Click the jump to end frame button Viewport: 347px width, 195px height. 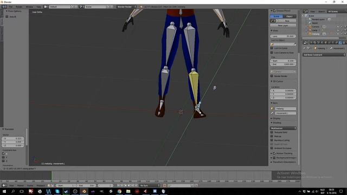[136, 185]
